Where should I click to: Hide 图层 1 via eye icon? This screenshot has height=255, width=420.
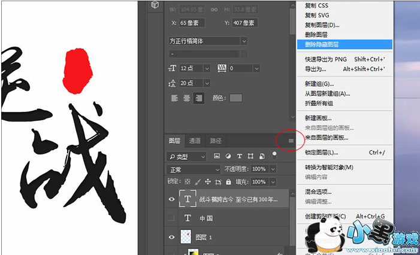pos(172,237)
